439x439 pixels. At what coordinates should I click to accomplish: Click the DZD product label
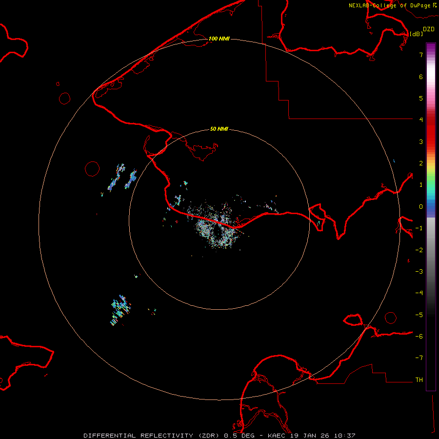(x=429, y=29)
